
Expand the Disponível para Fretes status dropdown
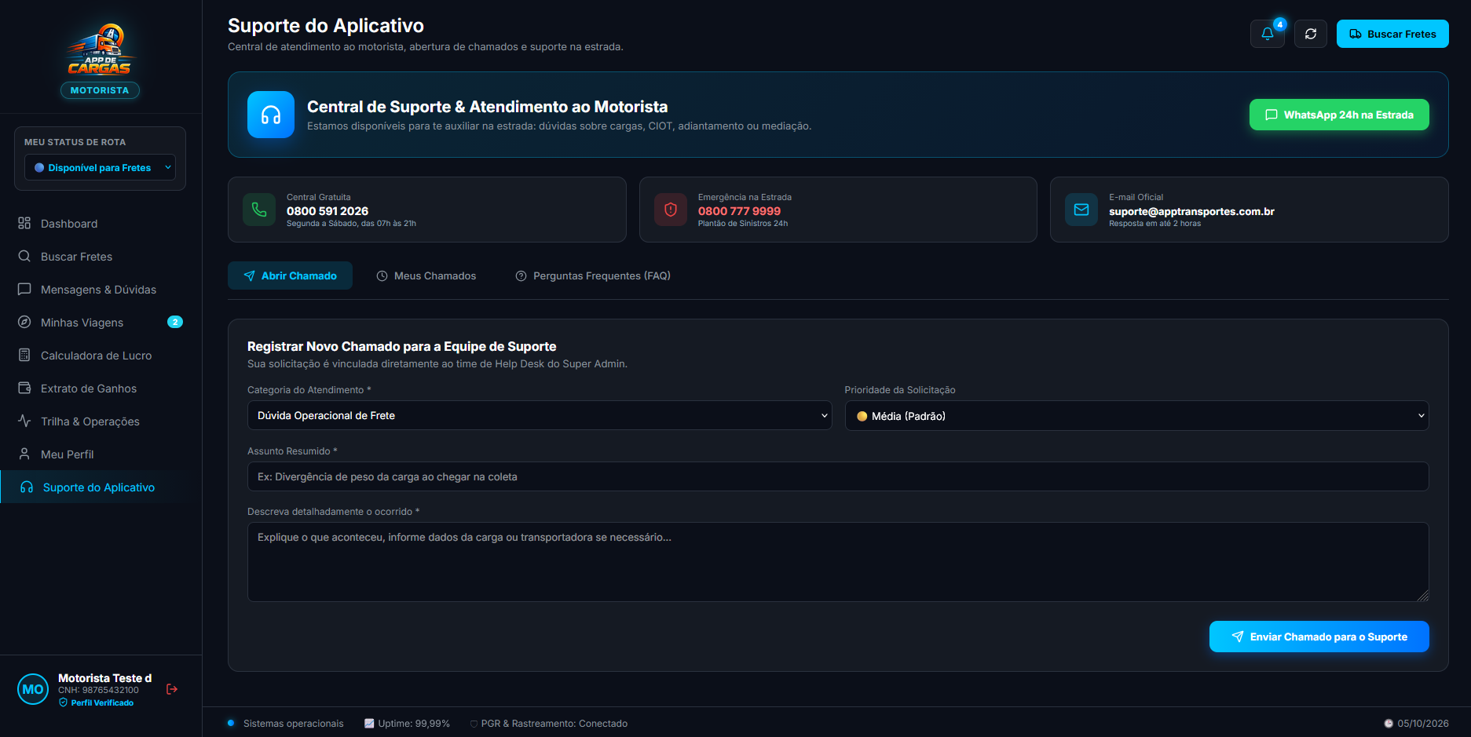tap(101, 167)
